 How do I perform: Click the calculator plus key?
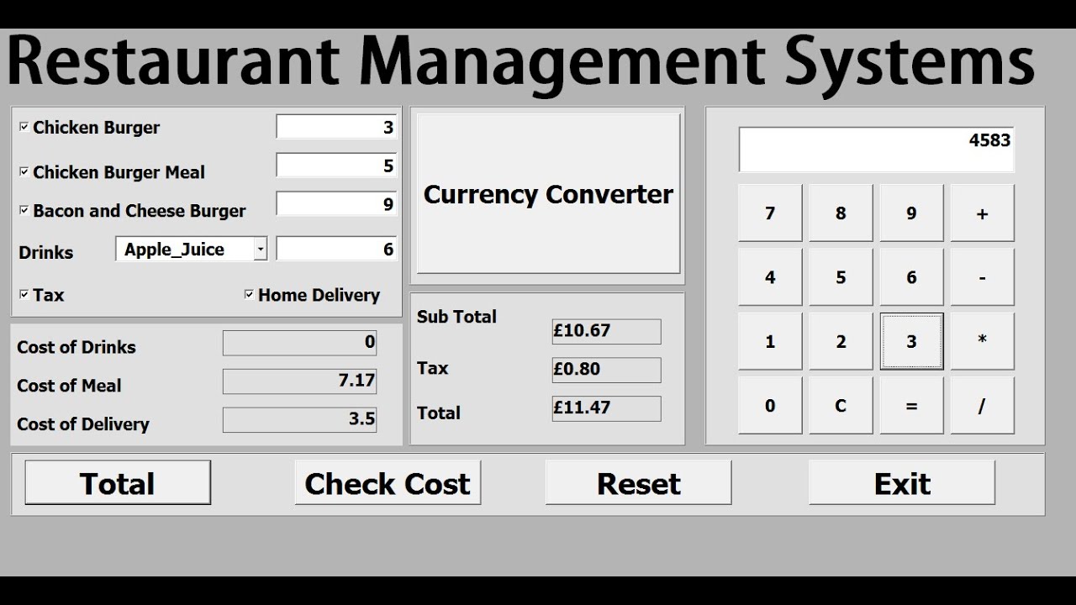(982, 213)
